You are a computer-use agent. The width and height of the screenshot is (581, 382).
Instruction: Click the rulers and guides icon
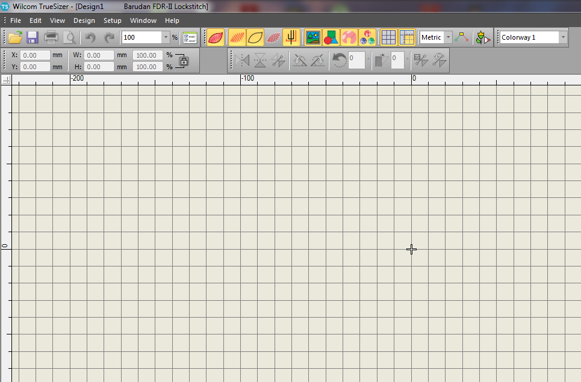[406, 37]
